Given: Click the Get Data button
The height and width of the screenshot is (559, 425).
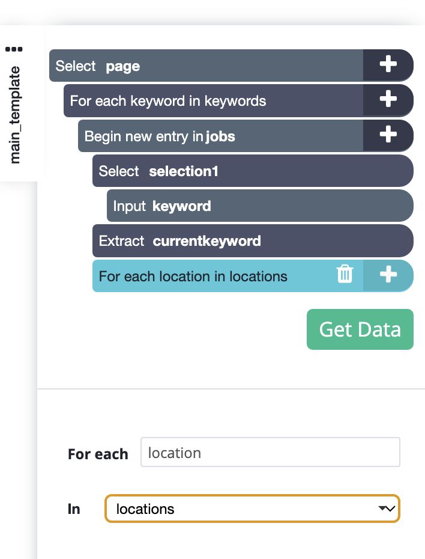Looking at the screenshot, I should 360,329.
